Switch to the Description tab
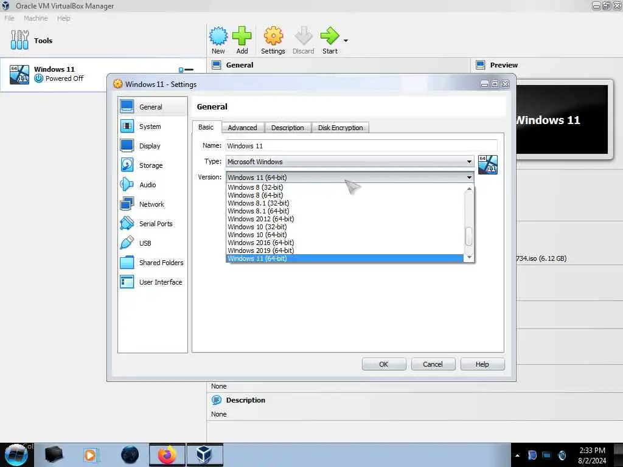Screen dimensions: 623x467 (287, 128)
